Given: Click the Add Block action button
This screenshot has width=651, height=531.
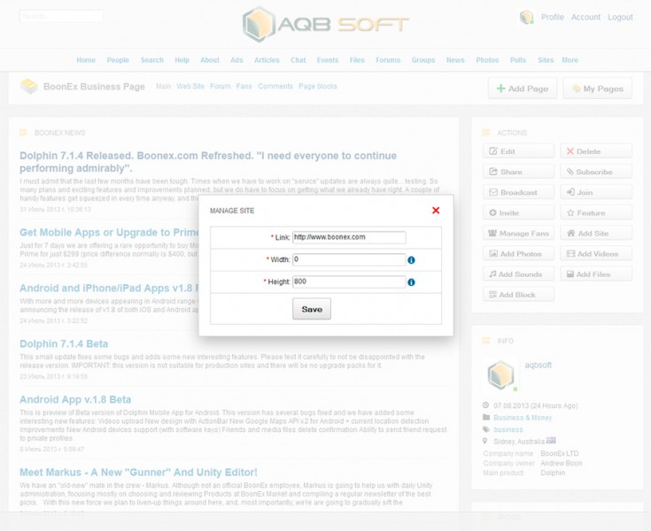Looking at the screenshot, I should pos(518,295).
